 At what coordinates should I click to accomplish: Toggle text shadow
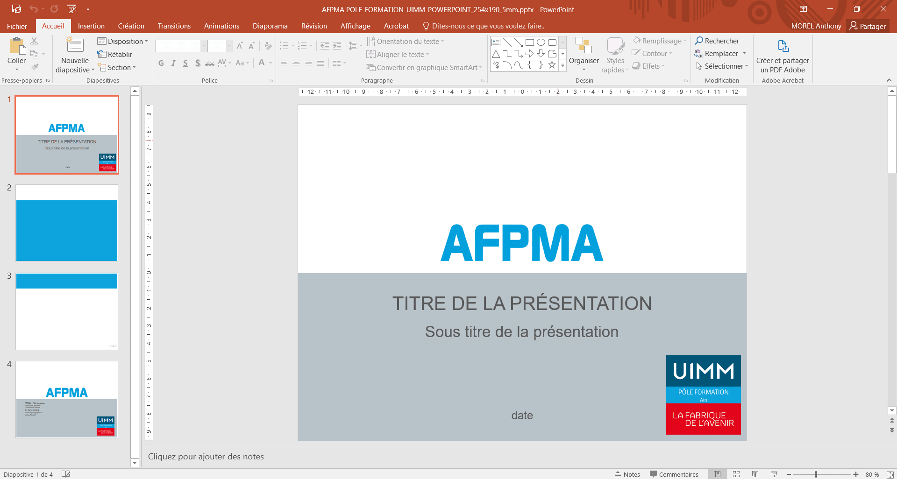coord(198,63)
